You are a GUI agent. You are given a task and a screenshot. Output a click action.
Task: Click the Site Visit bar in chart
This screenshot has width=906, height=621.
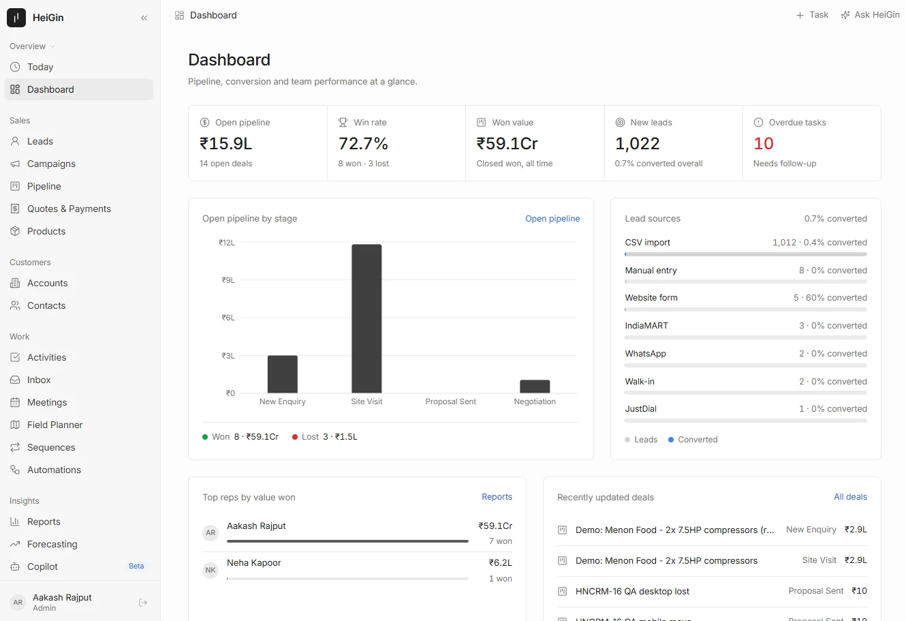366,318
